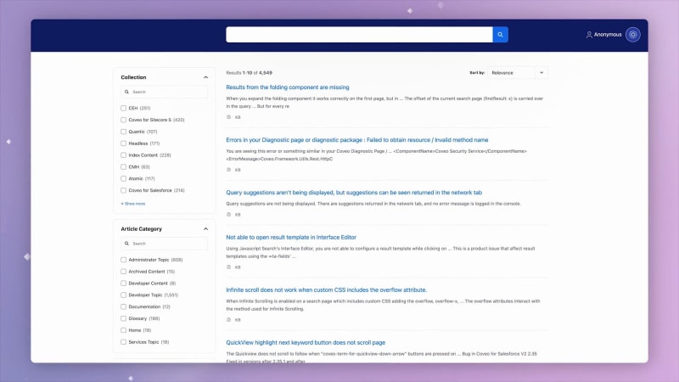Collapse the Collection facet with its chevron
Image resolution: width=679 pixels, height=382 pixels.
click(205, 77)
